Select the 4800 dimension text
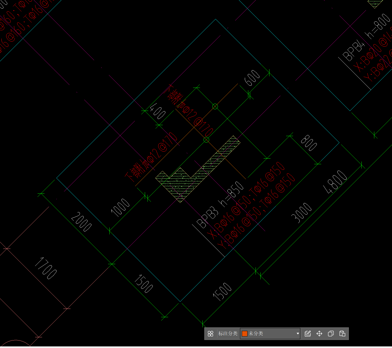The height and width of the screenshot is (348, 392). coord(336,182)
